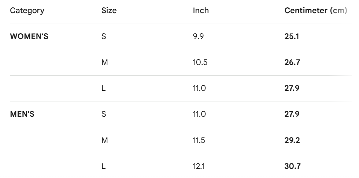Select men's size S cell
Image resolution: width=359 pixels, height=178 pixels.
coord(104,114)
